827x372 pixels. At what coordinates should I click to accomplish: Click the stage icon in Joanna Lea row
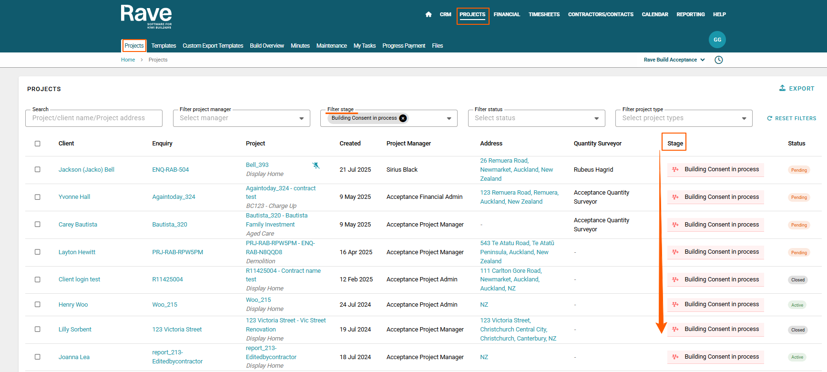pyautogui.click(x=675, y=357)
